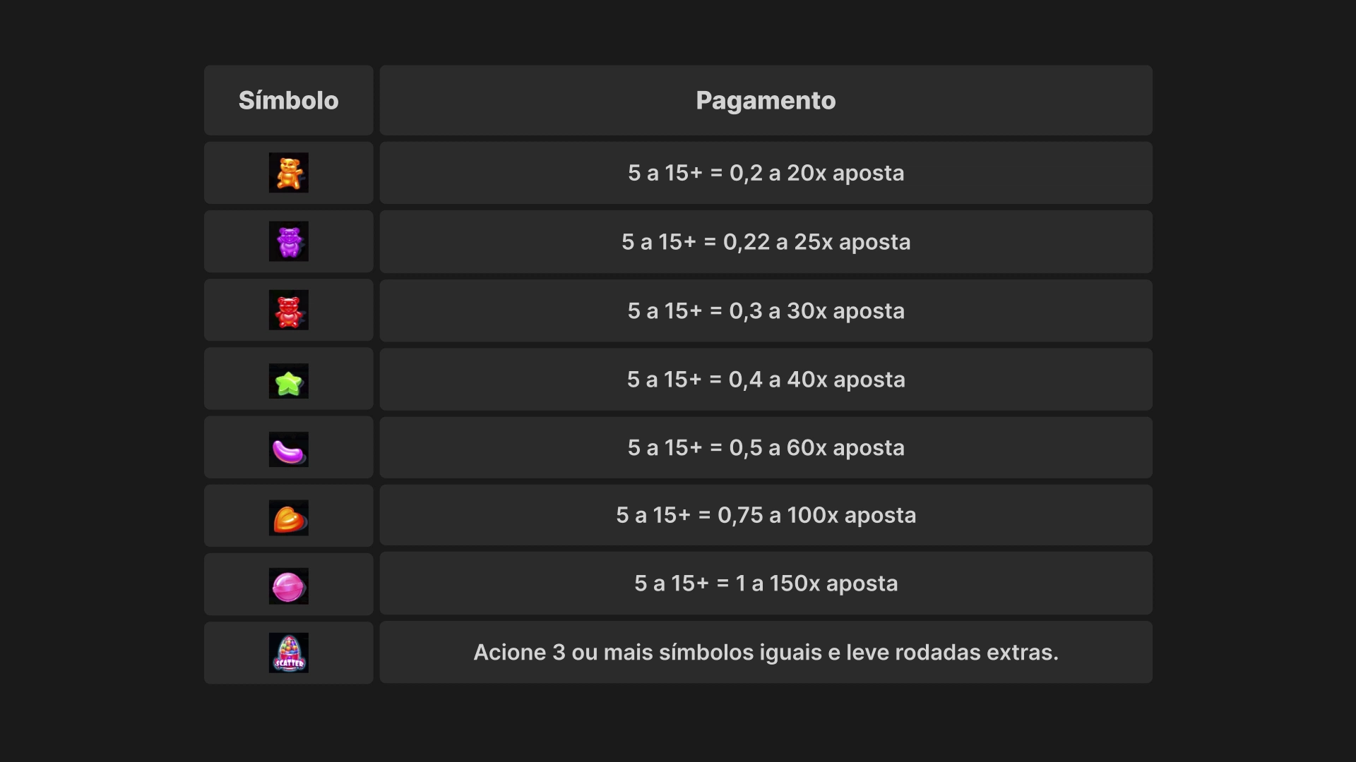
Task: Click the rodadas extras scatter description
Action: (x=766, y=652)
